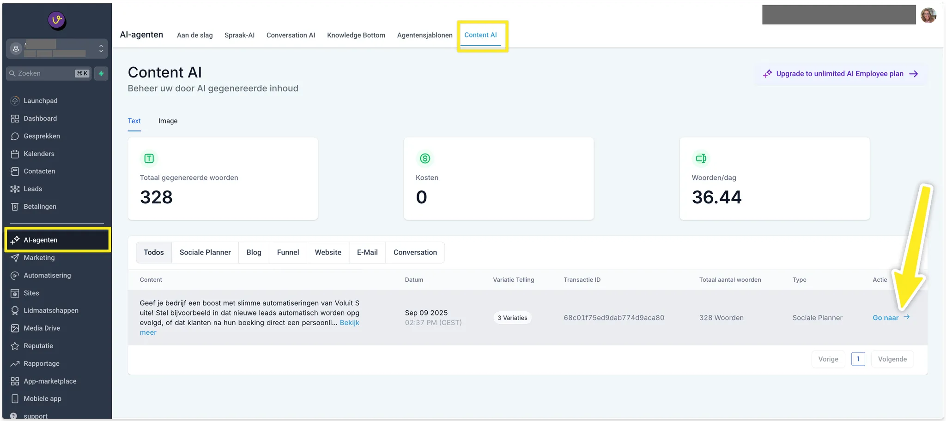Click the Vorige pagination button
The width and height of the screenshot is (946, 421).
pyautogui.click(x=828, y=359)
